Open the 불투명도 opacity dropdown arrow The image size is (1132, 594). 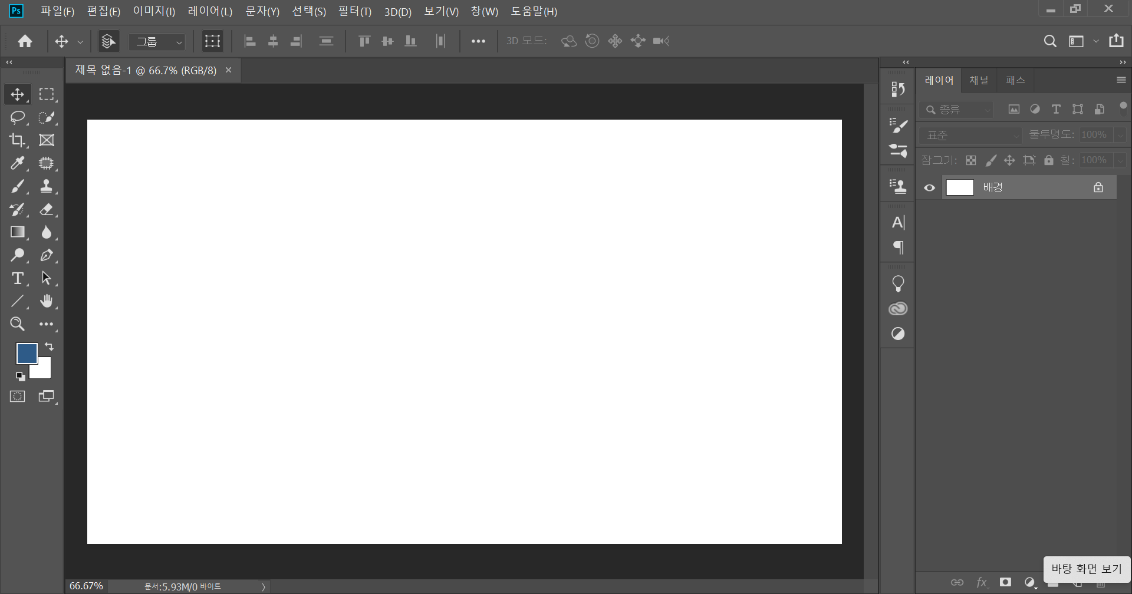pyautogui.click(x=1121, y=135)
